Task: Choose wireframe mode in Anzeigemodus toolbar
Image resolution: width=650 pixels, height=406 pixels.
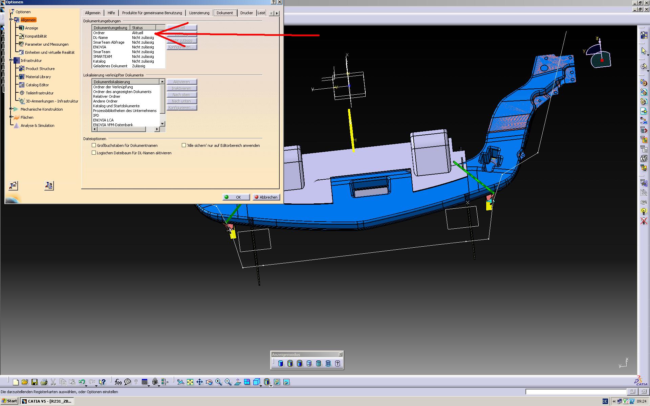Action: [328, 363]
